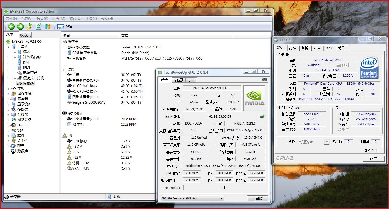Expand the 网络设备 tree node arrow
389x209 pixels.
[x=8, y=120]
